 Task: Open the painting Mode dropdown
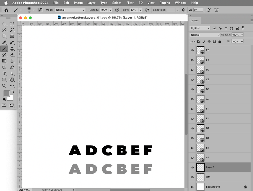click(x=70, y=10)
